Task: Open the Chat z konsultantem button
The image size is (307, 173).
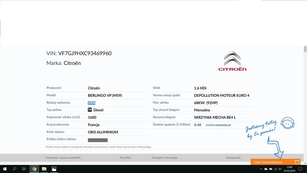Action: [x=276, y=162]
